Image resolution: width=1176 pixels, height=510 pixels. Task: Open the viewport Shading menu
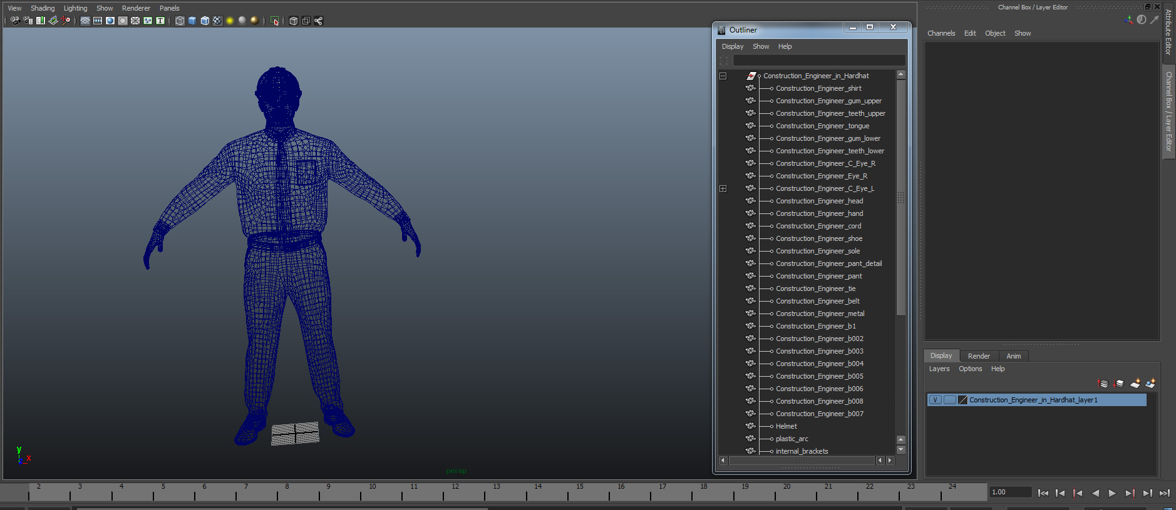tap(43, 8)
